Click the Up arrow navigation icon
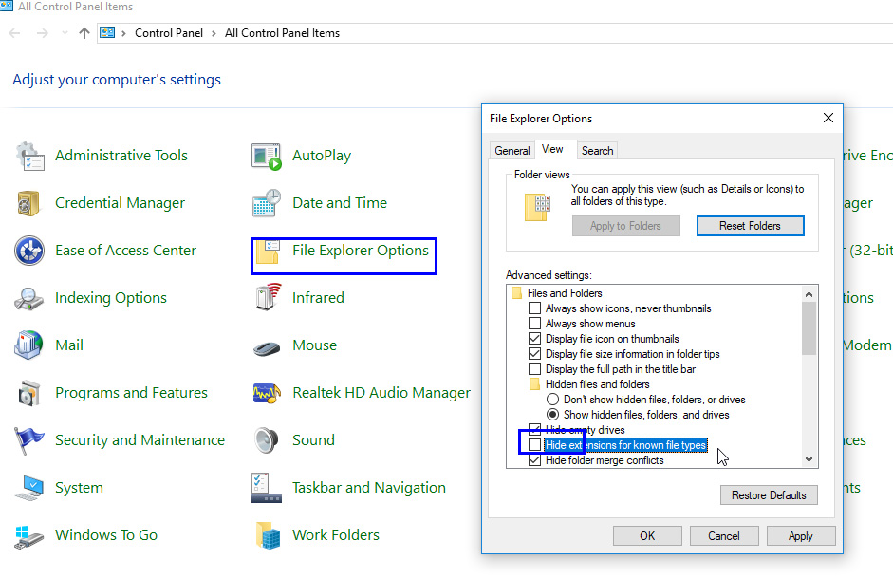The image size is (893, 578). (x=84, y=33)
